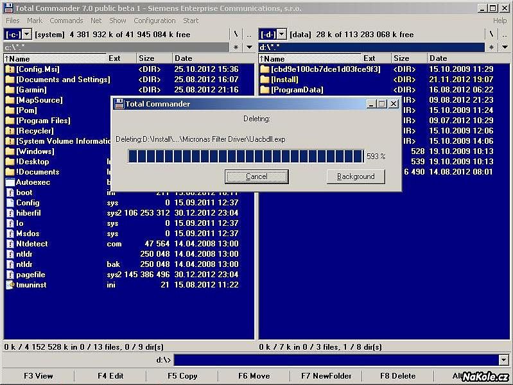Image resolution: width=513 pixels, height=385 pixels.
Task: Go to root directory of right panel
Action: click(x=491, y=35)
